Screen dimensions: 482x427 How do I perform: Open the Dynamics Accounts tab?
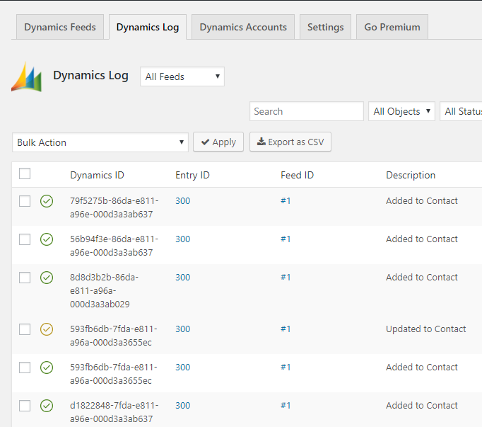(x=243, y=27)
